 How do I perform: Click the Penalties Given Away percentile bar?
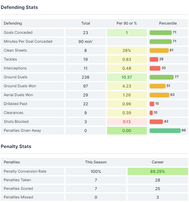click(x=165, y=131)
